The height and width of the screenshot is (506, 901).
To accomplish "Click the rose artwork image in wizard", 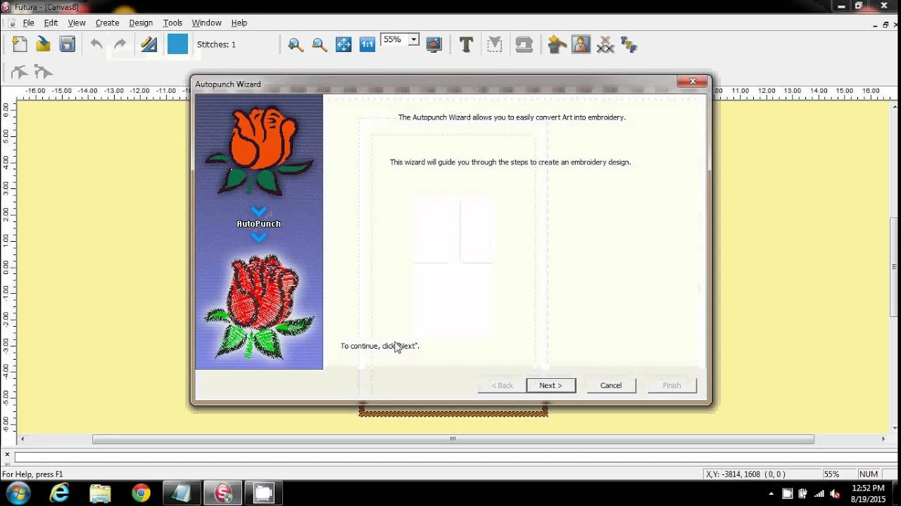I will click(259, 150).
